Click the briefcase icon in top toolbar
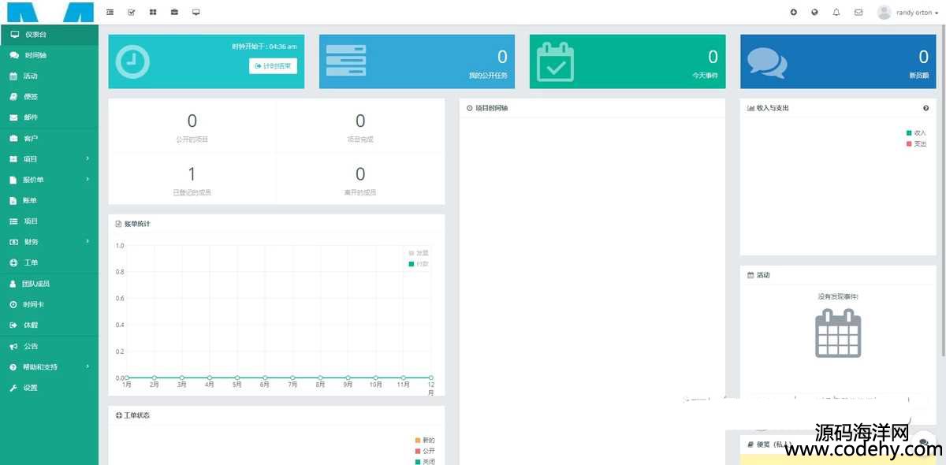Viewport: 946px width, 465px height. 174,12
